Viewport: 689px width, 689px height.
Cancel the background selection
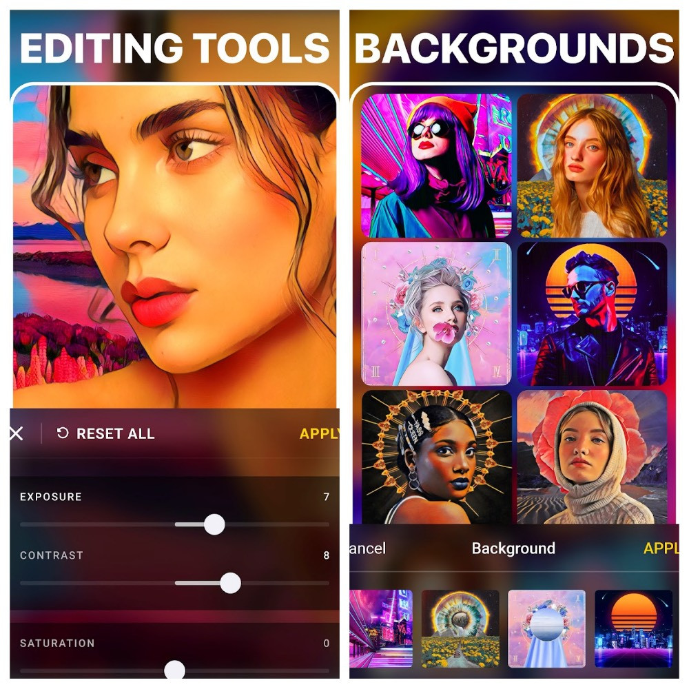pyautogui.click(x=368, y=548)
